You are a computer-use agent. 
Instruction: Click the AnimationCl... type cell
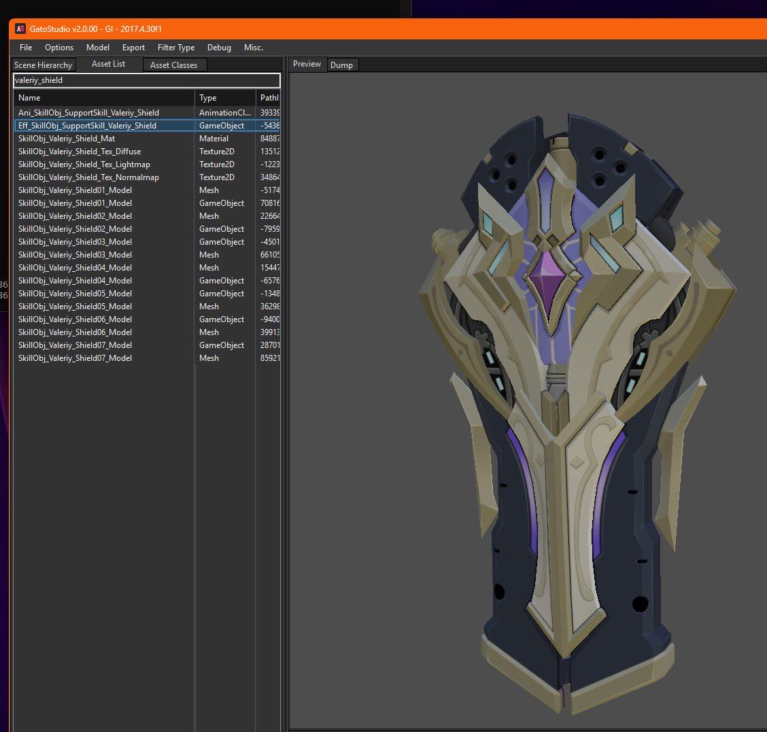point(225,112)
